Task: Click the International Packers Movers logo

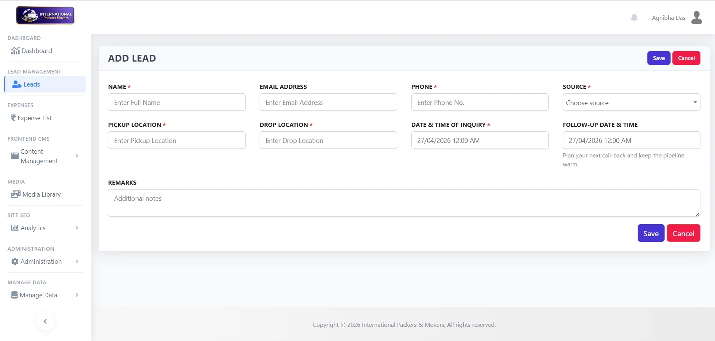Action: pyautogui.click(x=45, y=16)
